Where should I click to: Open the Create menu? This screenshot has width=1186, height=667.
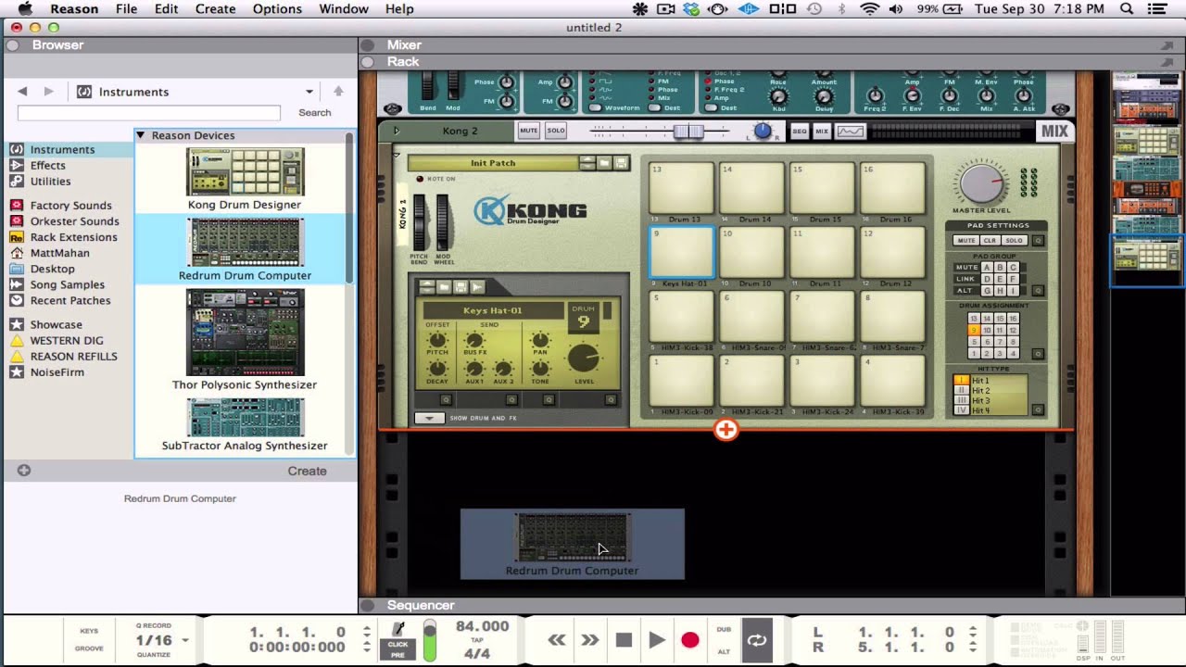[x=215, y=8]
